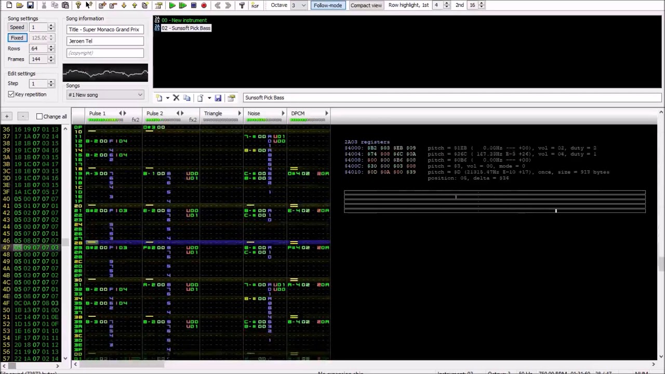Toggle Compact view
The width and height of the screenshot is (665, 374).
(366, 5)
